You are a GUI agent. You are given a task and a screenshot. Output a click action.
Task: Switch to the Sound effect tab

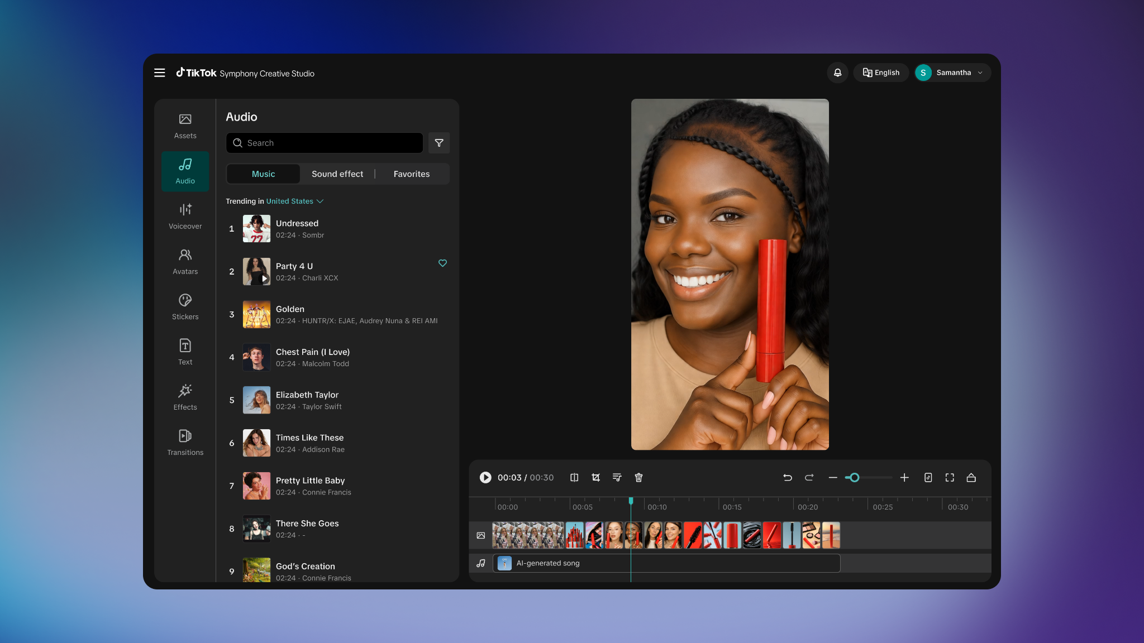[x=337, y=174]
